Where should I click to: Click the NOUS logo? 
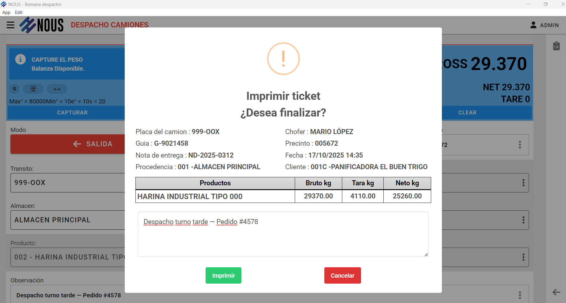[41, 25]
